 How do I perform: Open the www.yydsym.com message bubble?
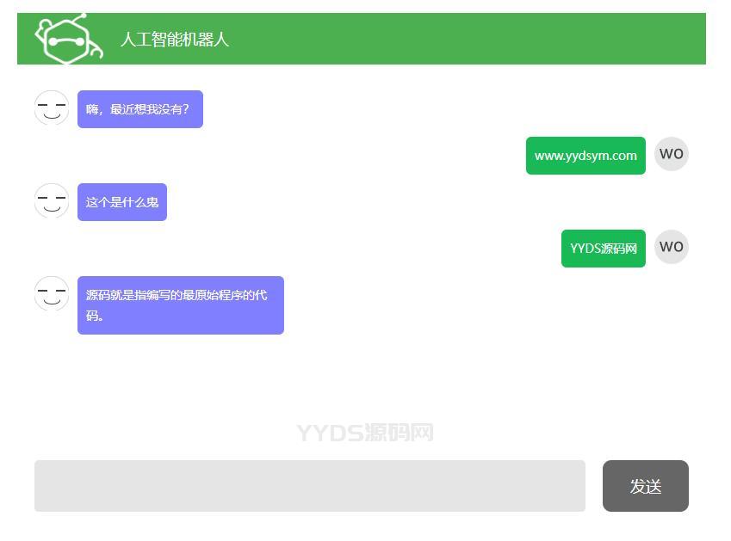[x=585, y=156]
